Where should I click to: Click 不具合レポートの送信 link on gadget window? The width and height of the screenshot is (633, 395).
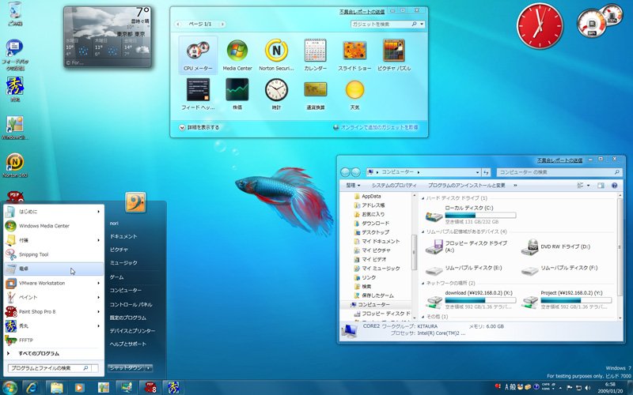pyautogui.click(x=362, y=12)
